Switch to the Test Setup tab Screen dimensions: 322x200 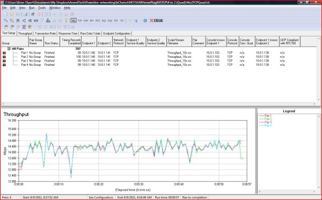tap(9, 33)
